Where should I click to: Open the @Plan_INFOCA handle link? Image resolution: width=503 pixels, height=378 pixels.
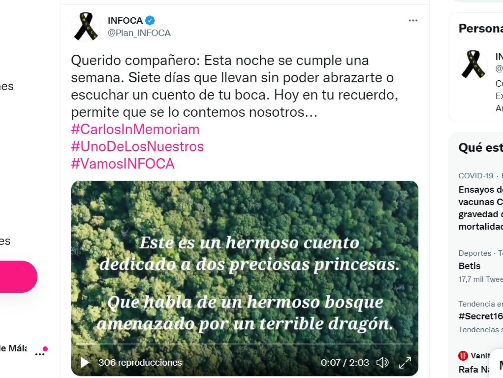tap(139, 33)
